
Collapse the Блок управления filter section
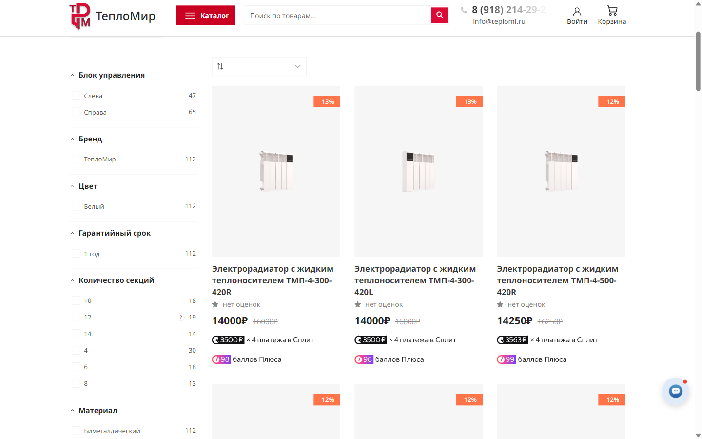[112, 75]
